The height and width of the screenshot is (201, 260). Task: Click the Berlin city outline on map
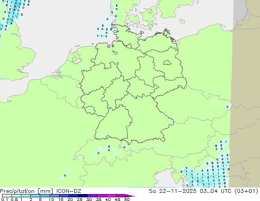(167, 63)
